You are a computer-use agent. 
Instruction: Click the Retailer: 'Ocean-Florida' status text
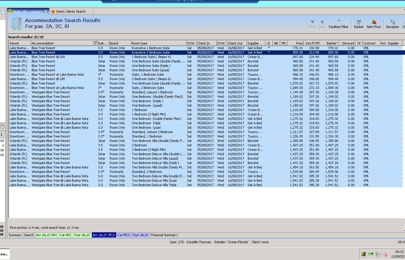pyautogui.click(x=231, y=242)
